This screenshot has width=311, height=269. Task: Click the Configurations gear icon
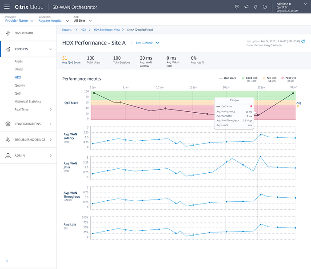pyautogui.click(x=8, y=124)
